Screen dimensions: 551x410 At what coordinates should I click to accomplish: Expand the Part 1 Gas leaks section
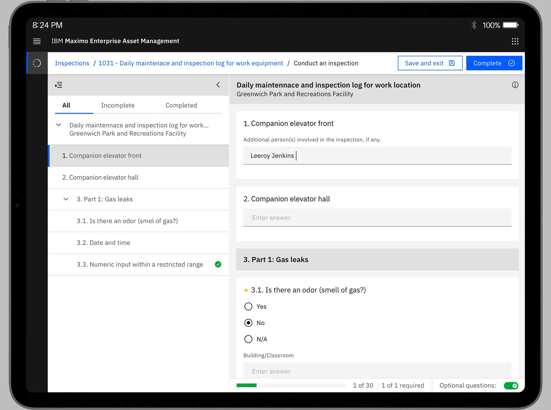[x=65, y=199]
